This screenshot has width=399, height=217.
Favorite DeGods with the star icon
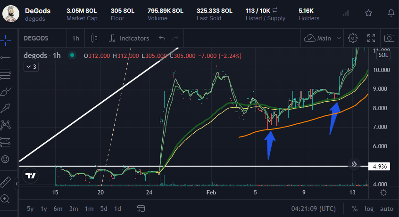point(368,13)
